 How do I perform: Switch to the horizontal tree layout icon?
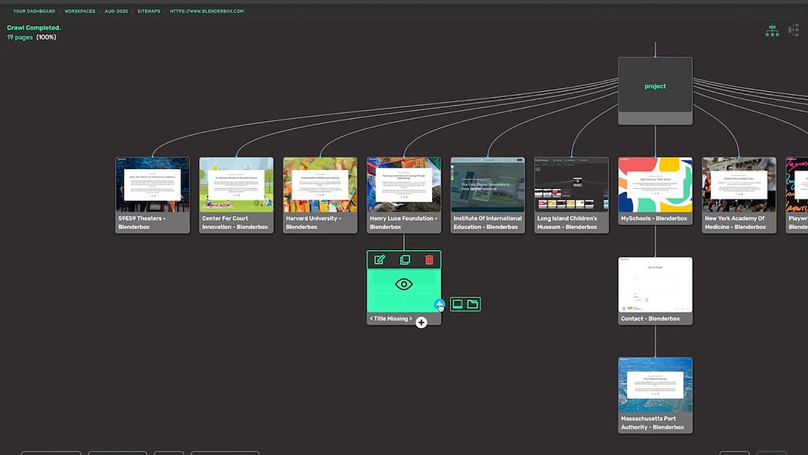coord(794,30)
